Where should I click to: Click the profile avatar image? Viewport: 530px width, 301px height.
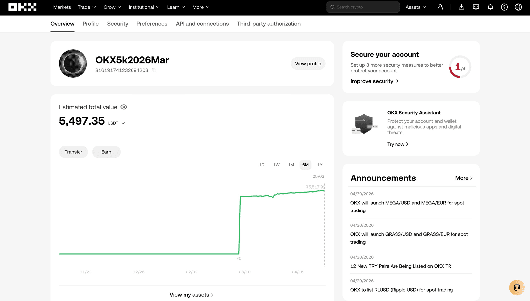73,64
